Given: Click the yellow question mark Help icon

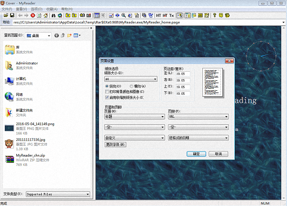Looking at the screenshot, I should coord(214,15).
